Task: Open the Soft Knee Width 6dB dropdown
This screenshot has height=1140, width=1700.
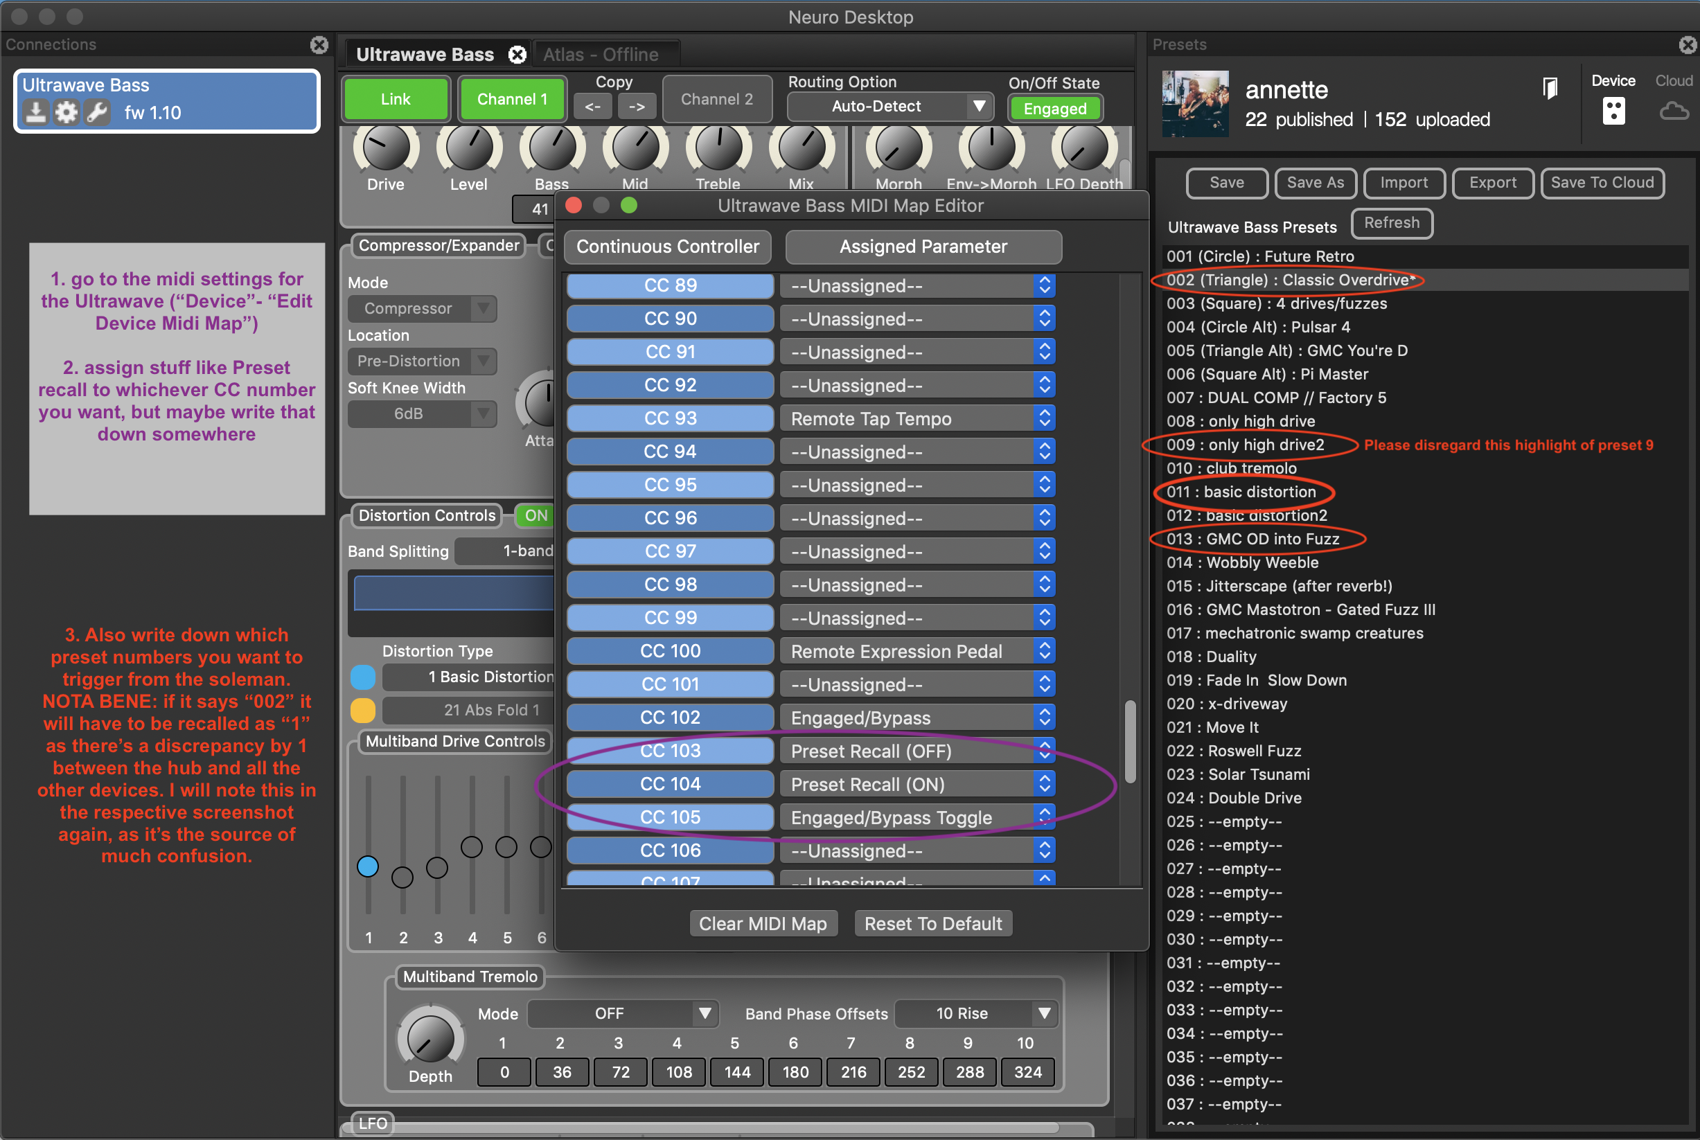Action: pyautogui.click(x=422, y=413)
